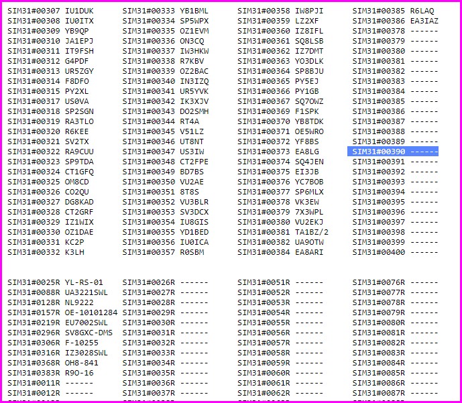
Task: Select the SIM31#00358 IW8PJI row
Action: pyautogui.click(x=280, y=11)
